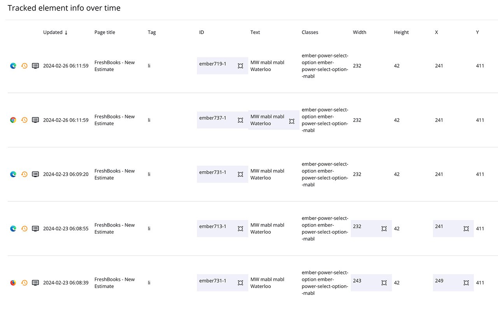The height and width of the screenshot is (311, 498).
Task: Click the desktop monitor icon for the 06:09:20 row
Action: pos(35,174)
